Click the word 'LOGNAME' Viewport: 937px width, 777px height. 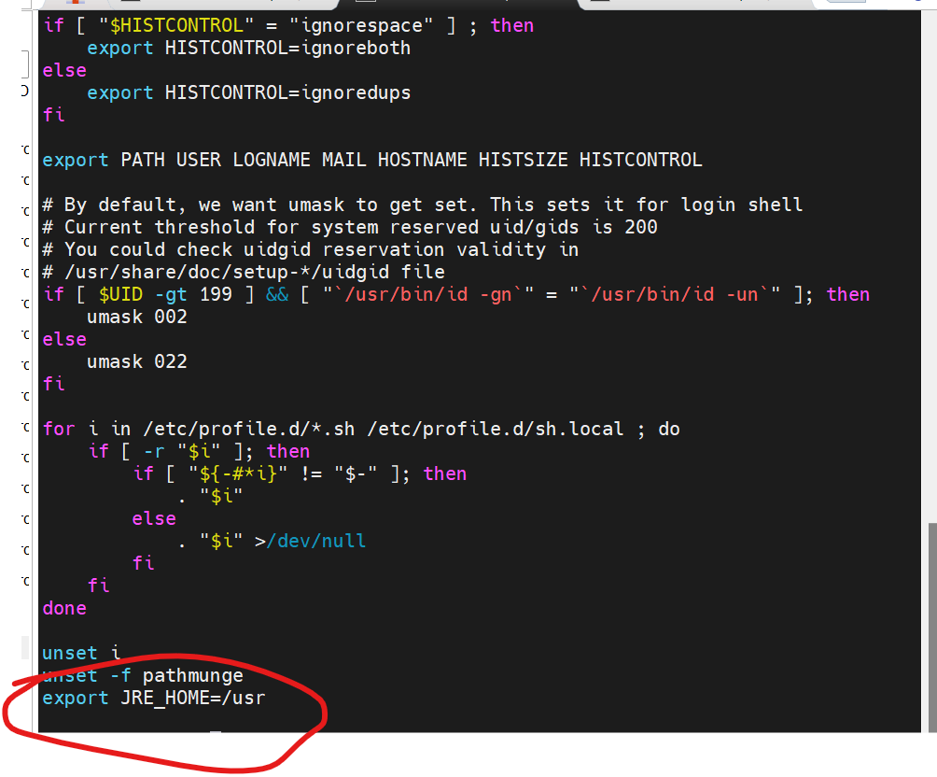click(272, 160)
